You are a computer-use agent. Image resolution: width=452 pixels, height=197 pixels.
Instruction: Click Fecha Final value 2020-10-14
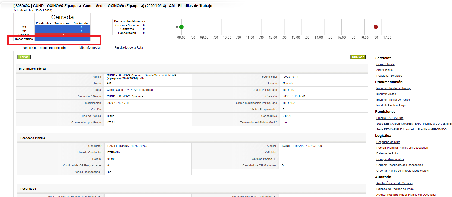click(x=291, y=77)
